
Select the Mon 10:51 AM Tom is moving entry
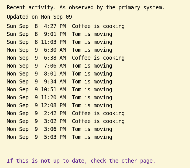click(59, 90)
